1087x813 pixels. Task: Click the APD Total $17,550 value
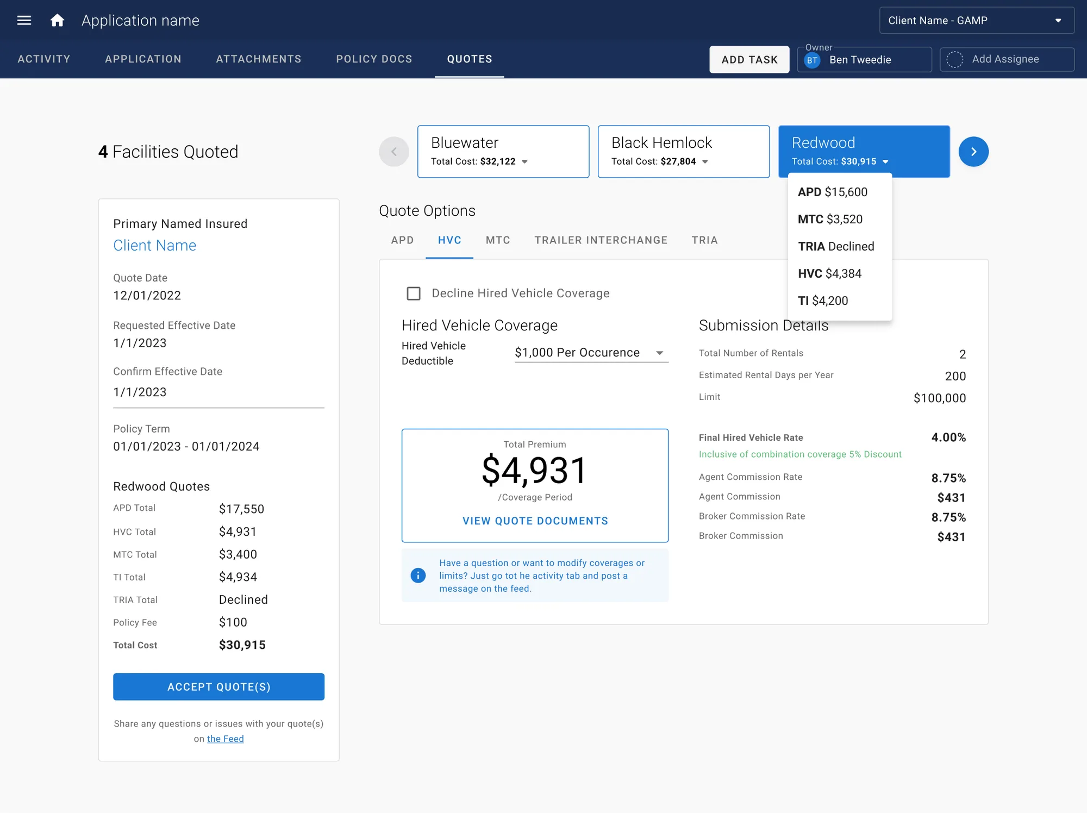(241, 509)
